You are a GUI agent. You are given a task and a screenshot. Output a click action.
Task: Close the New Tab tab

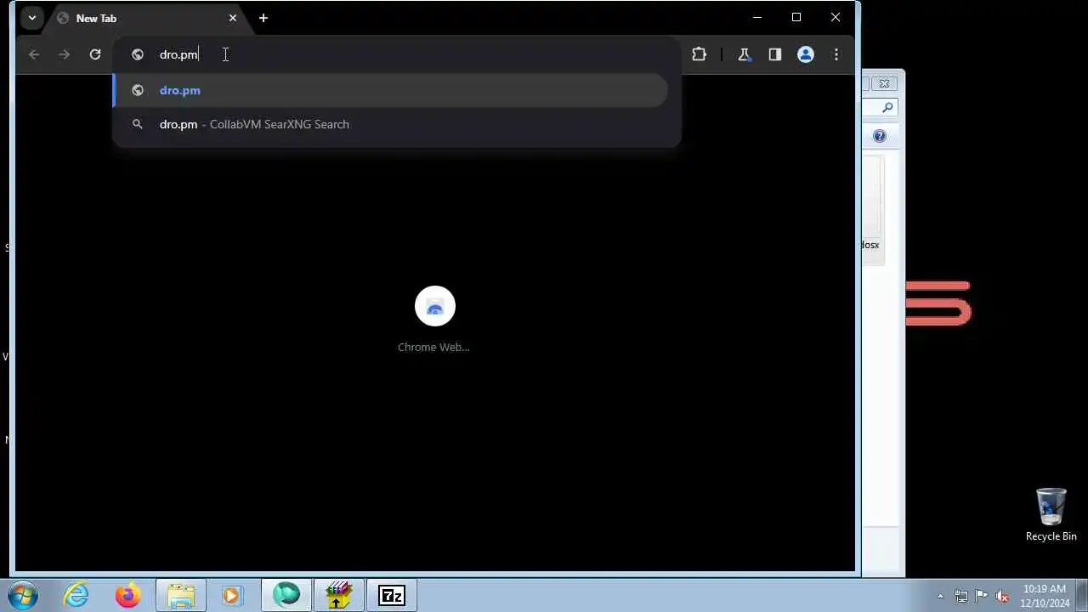[232, 18]
